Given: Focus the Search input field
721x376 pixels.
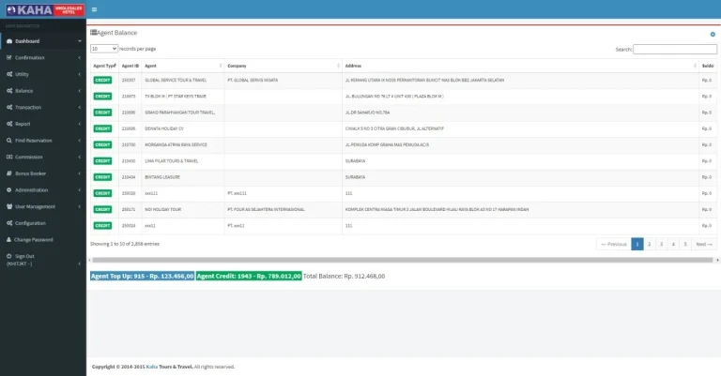Looking at the screenshot, I should pos(675,49).
